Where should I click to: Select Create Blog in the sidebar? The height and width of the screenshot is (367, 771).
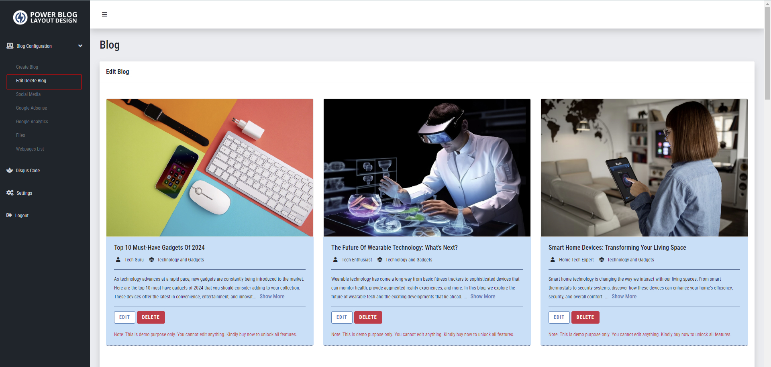[x=27, y=67]
